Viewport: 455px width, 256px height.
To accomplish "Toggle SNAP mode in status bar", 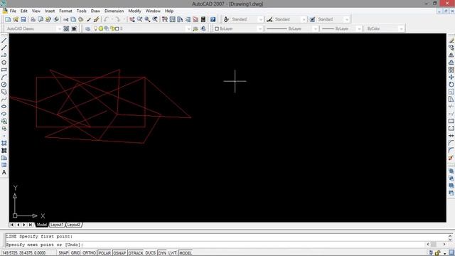I will [x=63, y=253].
